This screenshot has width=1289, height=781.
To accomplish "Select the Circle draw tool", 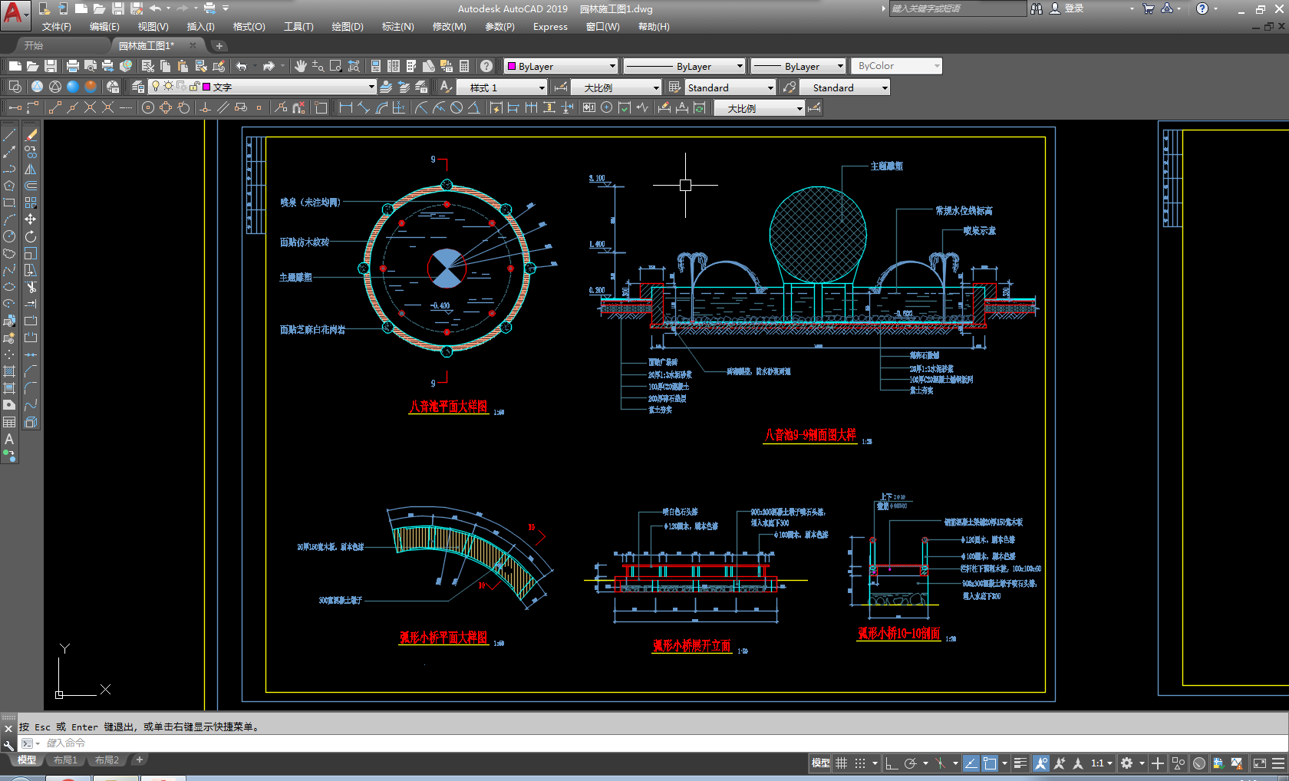I will coord(9,236).
